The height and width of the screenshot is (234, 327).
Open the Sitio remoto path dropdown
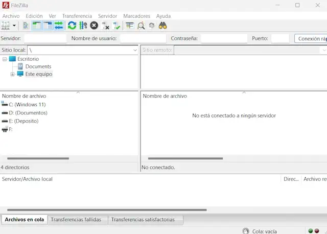(324, 50)
